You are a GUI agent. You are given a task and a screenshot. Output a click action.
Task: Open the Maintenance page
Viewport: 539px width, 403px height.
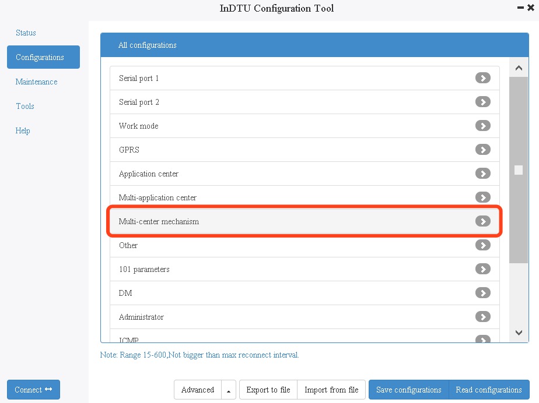(x=36, y=82)
